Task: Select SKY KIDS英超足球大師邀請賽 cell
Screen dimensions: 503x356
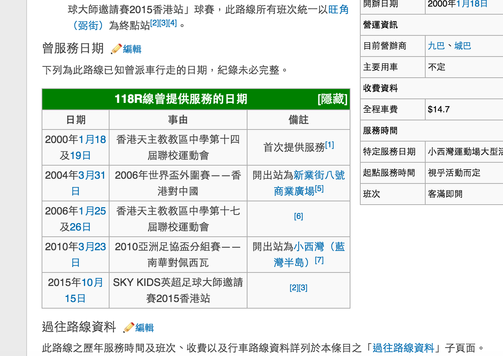Action: (178, 290)
